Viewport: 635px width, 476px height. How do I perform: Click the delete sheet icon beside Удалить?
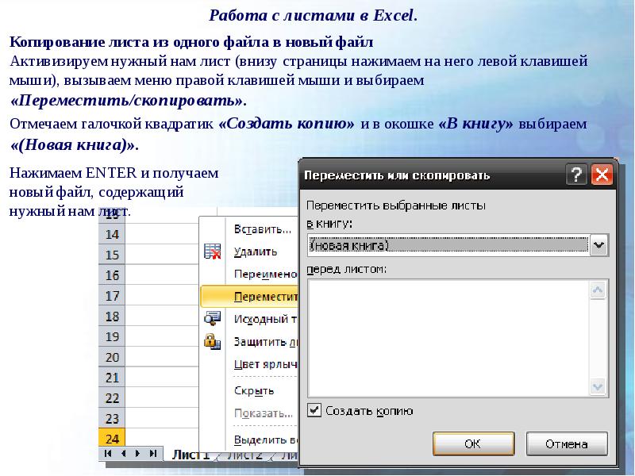pos(212,251)
